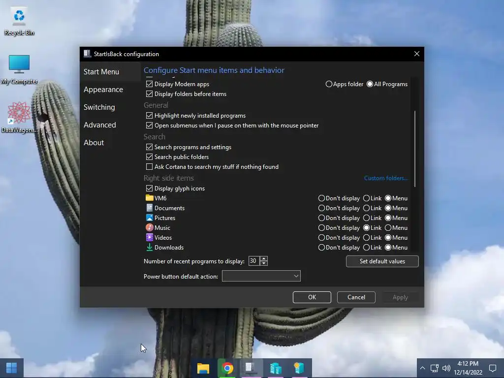504x378 pixels.
Task: Open the notification center icon
Action: [492, 368]
